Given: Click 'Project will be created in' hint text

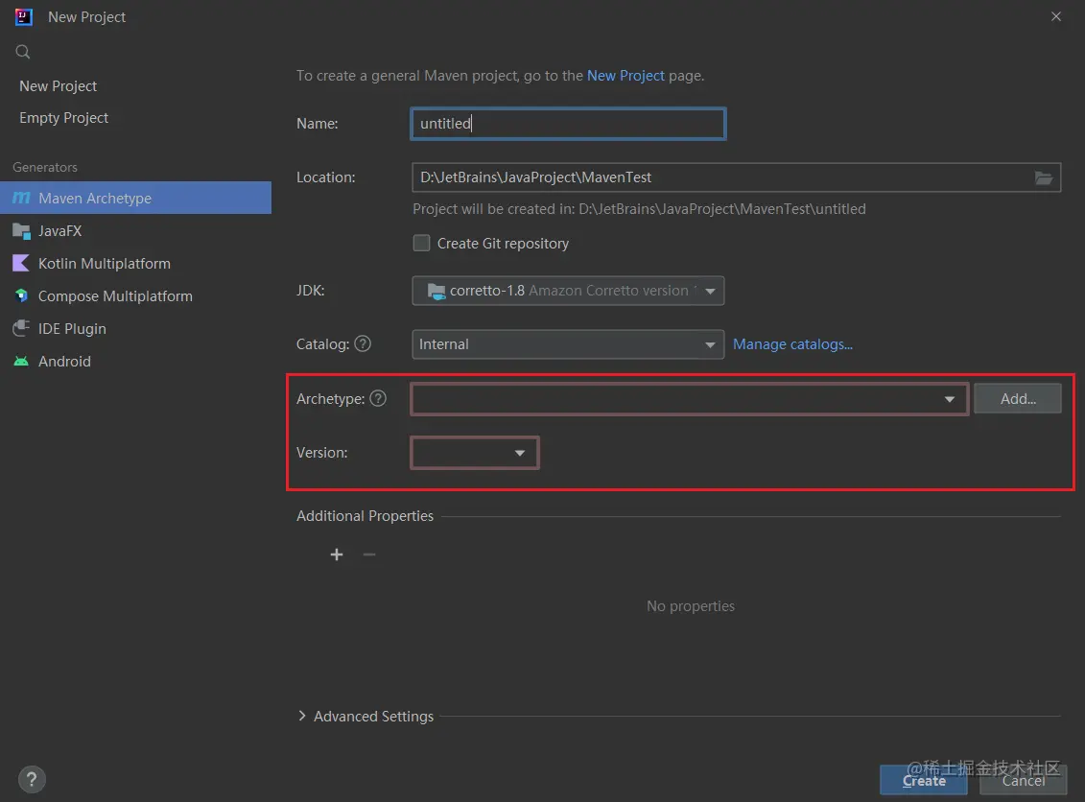Looking at the screenshot, I should click(x=639, y=208).
